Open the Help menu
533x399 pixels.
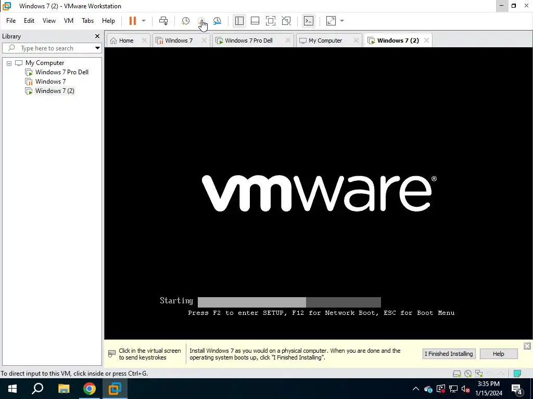pos(108,21)
